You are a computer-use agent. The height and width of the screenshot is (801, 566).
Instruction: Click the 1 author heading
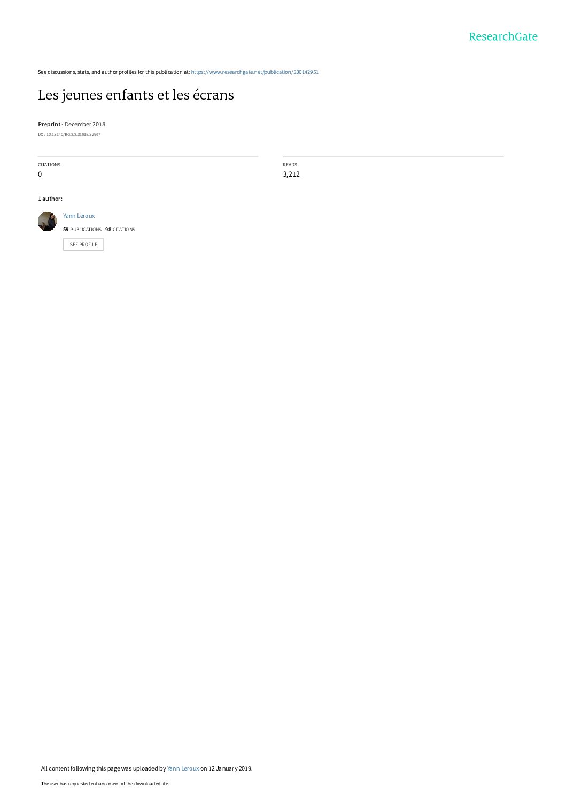(50, 199)
